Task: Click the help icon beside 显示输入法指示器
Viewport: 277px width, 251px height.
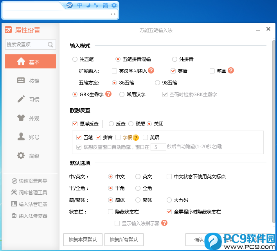Action: click(164, 223)
